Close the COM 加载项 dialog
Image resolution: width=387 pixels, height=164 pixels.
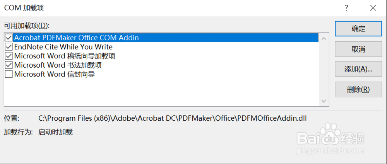pos(373,8)
